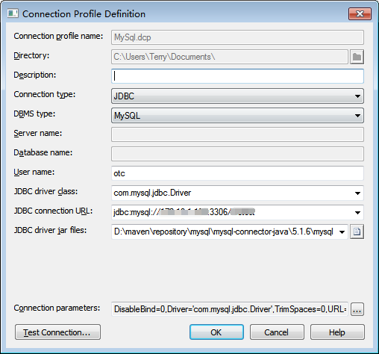
Task: Click the 'Connection type:' label
Action: (45, 95)
